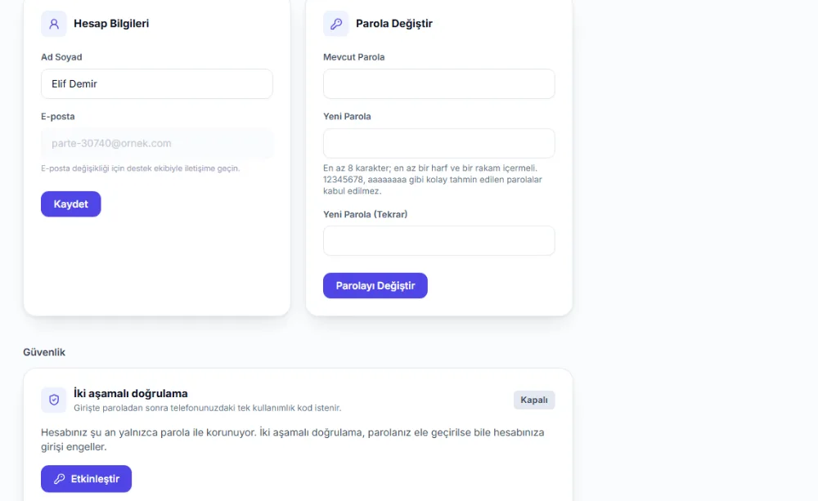Click the İki aşamalı doğrulama title
Image resolution: width=818 pixels, height=501 pixels.
point(130,394)
